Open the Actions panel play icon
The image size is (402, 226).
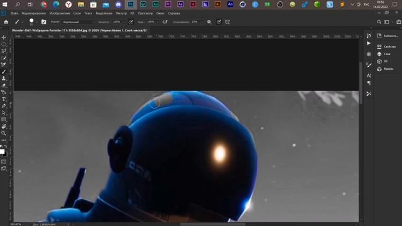pos(369,43)
